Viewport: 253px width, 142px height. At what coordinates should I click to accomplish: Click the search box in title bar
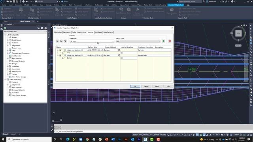pos(190,2)
